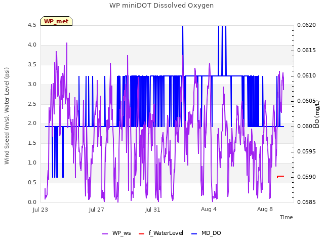Click the 0.0590 right axis tick label
The image size is (324, 243).
pos(306,177)
